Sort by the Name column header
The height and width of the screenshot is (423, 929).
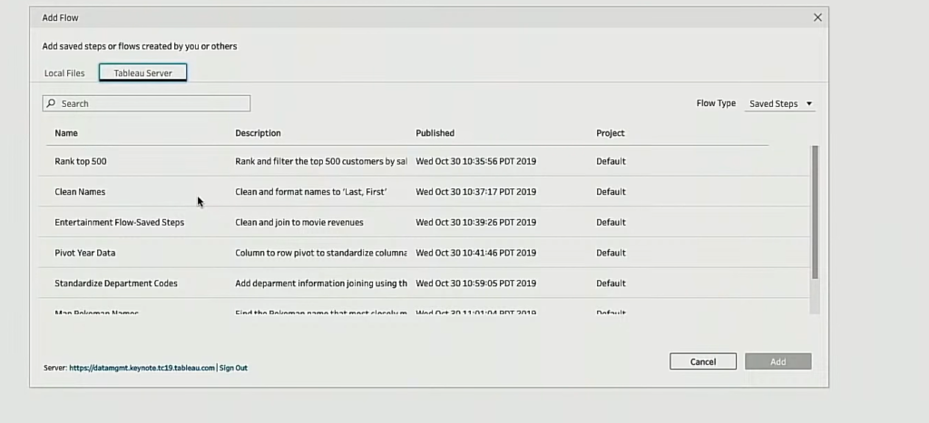(66, 133)
